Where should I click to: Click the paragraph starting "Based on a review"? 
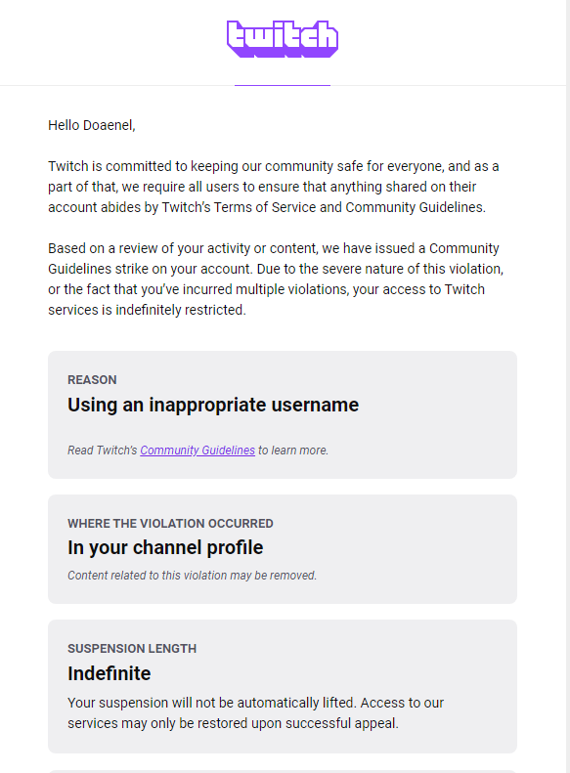[x=276, y=279]
